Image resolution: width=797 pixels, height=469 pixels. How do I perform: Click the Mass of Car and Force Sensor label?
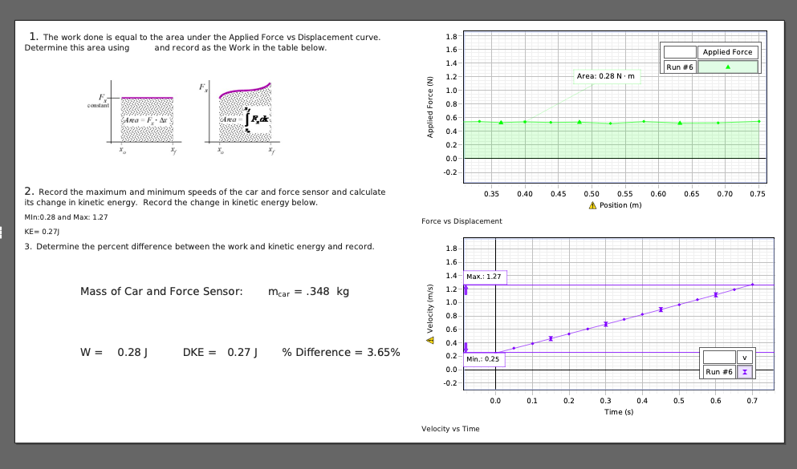(161, 291)
